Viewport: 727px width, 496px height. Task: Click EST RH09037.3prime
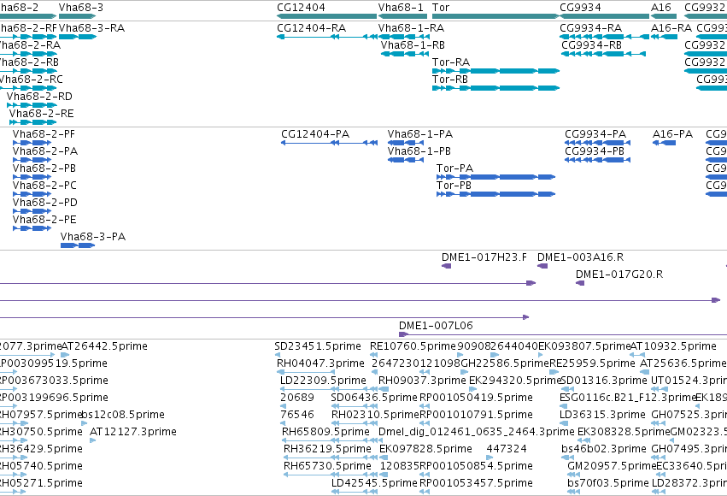(x=422, y=381)
